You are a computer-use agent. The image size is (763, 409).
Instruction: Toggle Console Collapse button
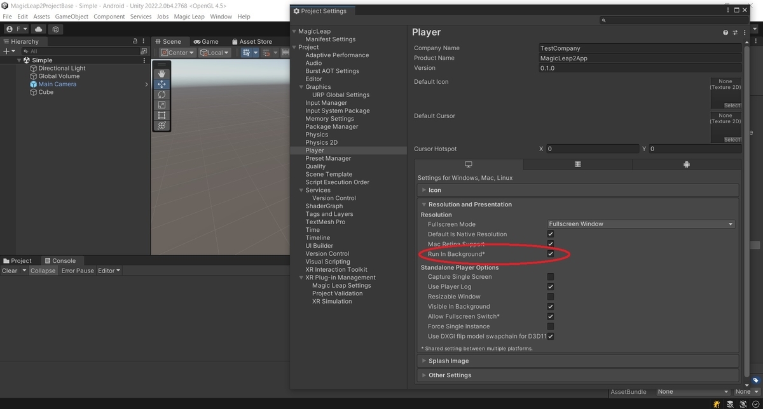coord(43,271)
